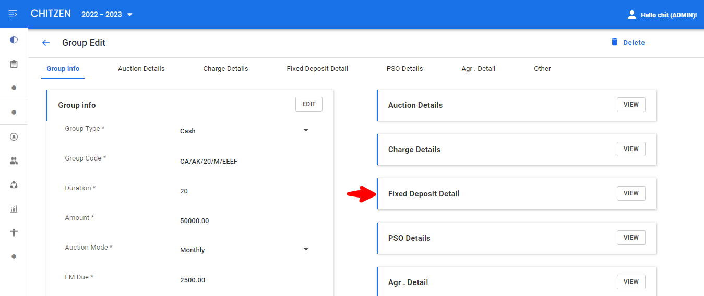
Task: Click VIEW on the Auction Details card
Action: tap(631, 105)
